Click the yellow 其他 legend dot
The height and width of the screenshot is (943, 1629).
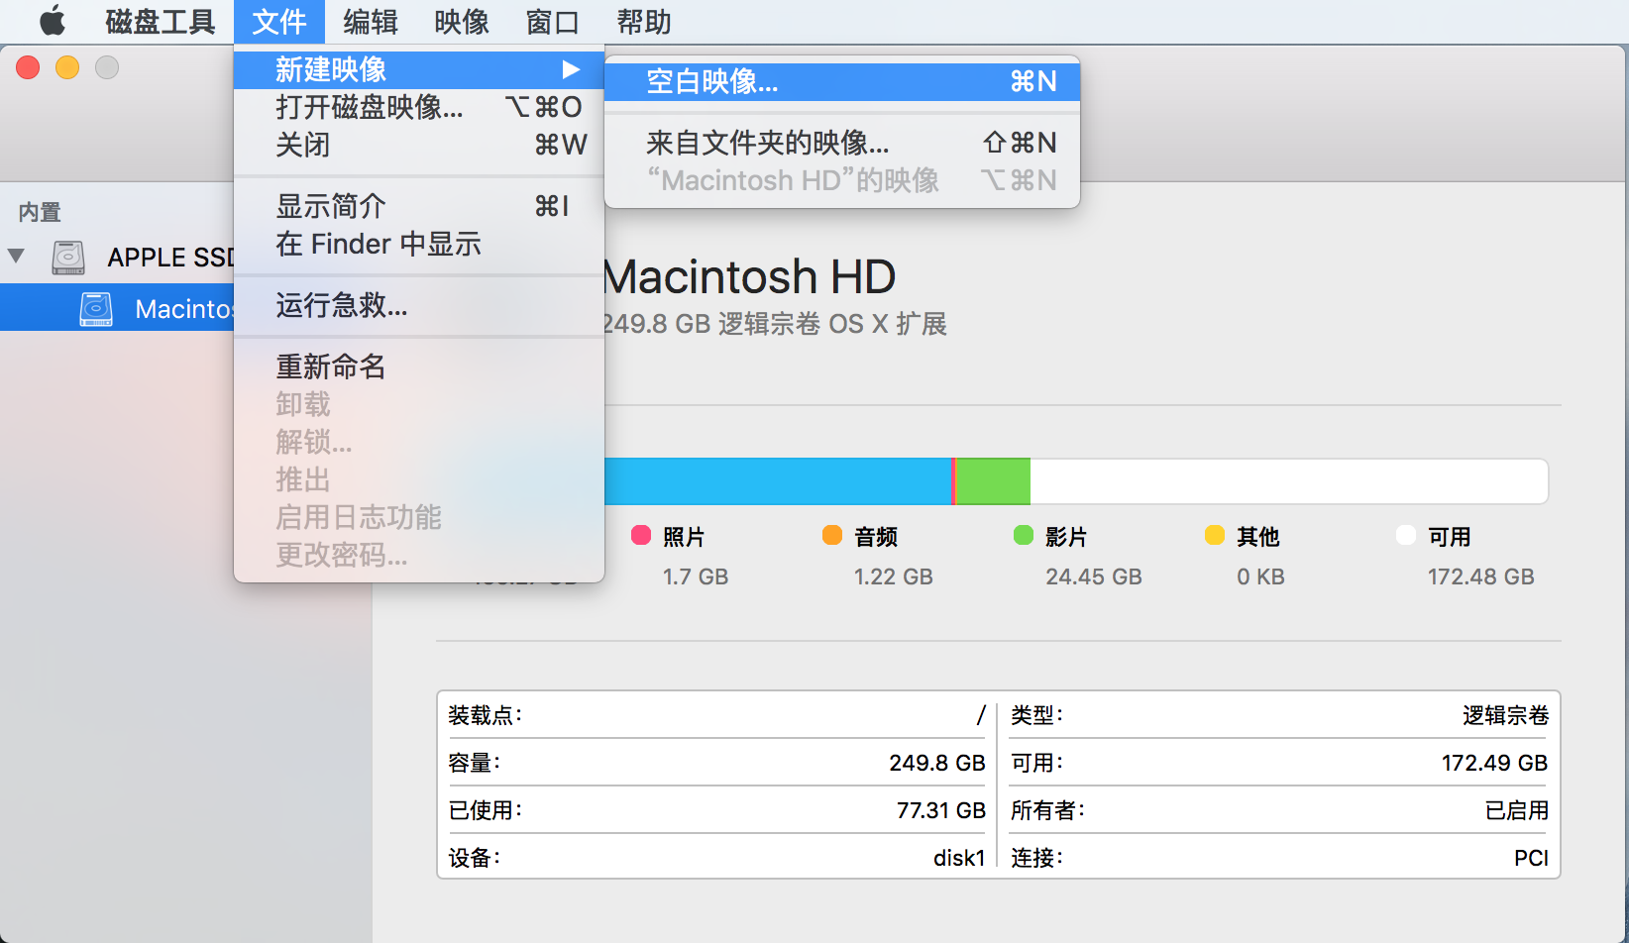1215,536
